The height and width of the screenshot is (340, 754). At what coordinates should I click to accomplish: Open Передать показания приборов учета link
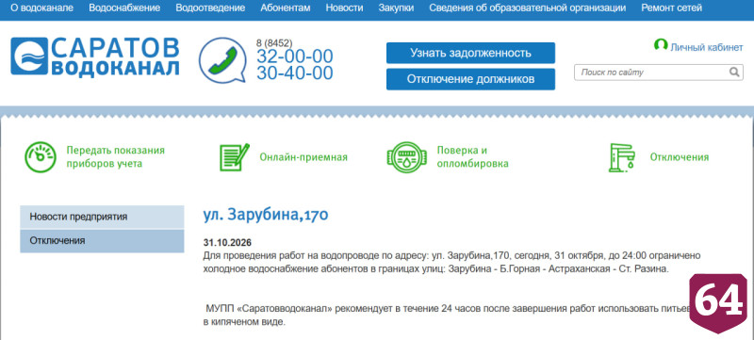coord(115,157)
